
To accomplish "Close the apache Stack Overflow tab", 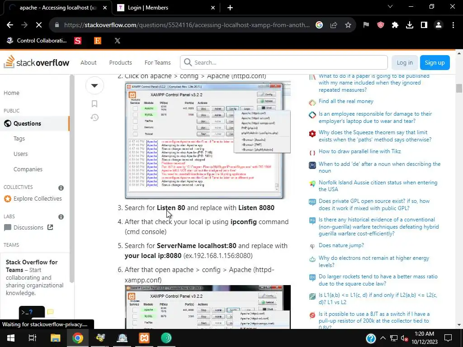I will [x=105, y=8].
